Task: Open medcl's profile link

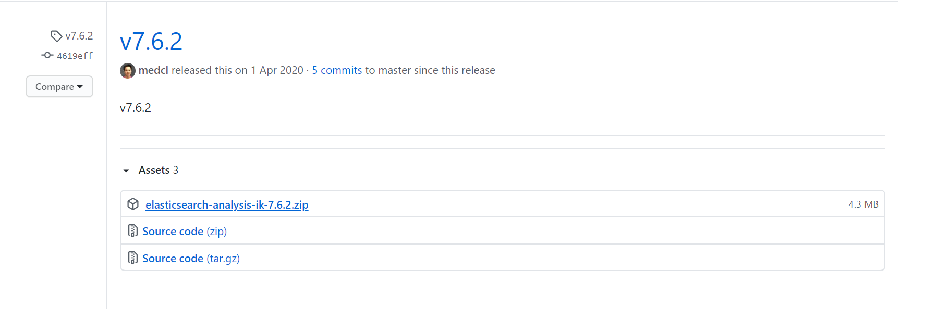Action: coord(153,70)
